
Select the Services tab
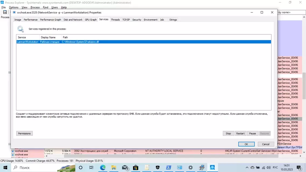[104, 19]
